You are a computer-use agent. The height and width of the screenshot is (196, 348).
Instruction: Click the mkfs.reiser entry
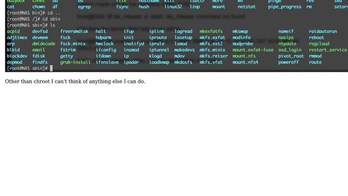click(214, 56)
